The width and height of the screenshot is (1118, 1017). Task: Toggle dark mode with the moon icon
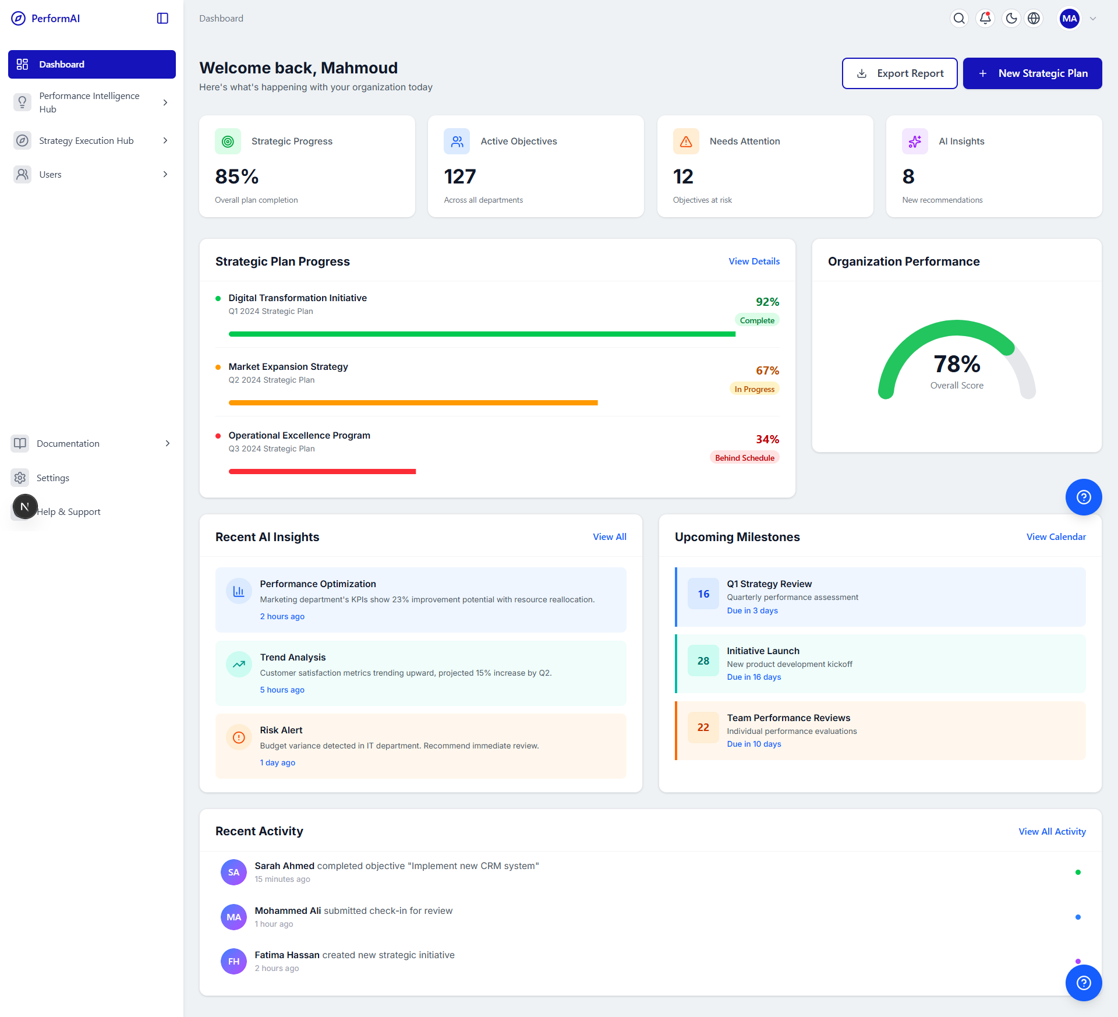pos(1010,18)
